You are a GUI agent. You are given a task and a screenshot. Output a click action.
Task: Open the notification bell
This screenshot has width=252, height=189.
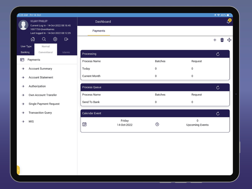[229, 21]
